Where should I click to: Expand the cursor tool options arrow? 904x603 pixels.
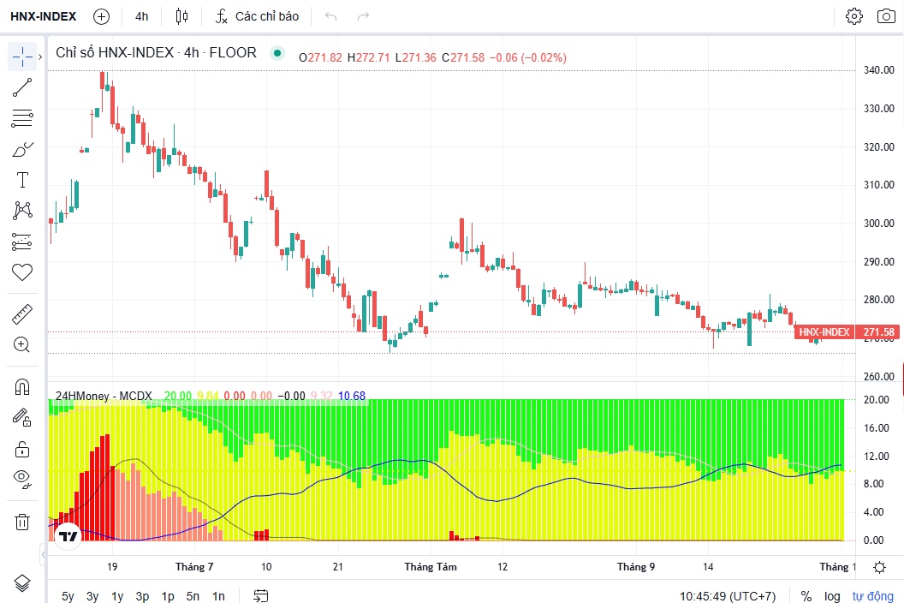[39, 57]
